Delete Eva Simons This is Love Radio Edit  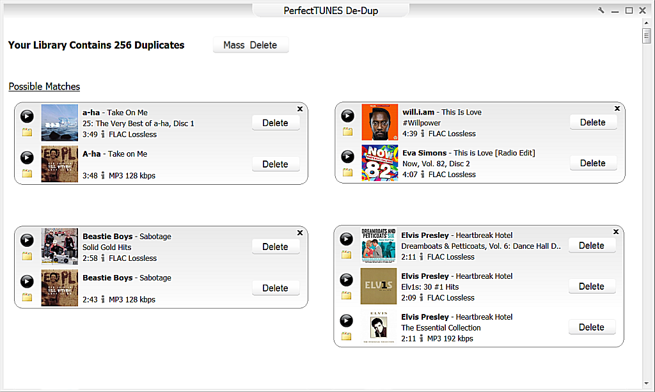click(x=593, y=164)
